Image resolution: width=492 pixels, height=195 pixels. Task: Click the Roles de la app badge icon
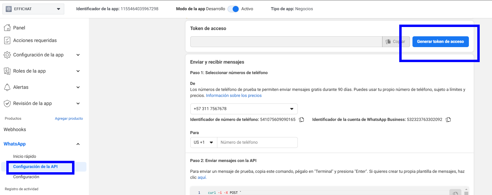pyautogui.click(x=7, y=71)
